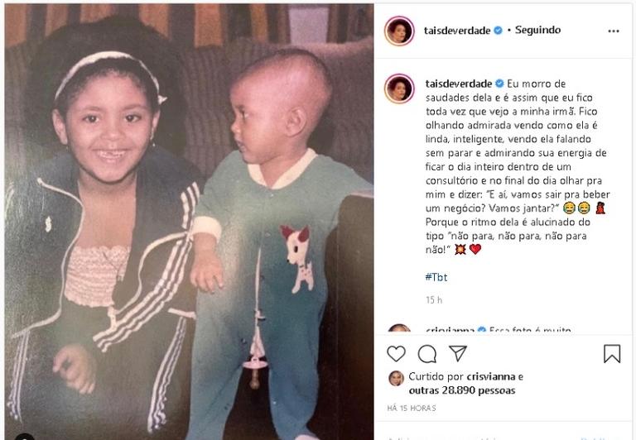This screenshot has width=636, height=440.
Task: Open the childhood photo of two kids
Action: (x=189, y=222)
